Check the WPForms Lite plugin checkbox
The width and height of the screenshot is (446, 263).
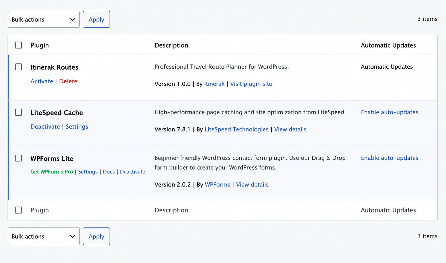pyautogui.click(x=19, y=158)
